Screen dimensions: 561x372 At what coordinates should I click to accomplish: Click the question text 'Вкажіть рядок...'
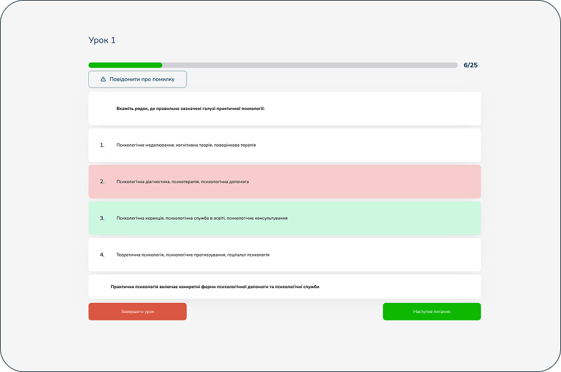(x=190, y=109)
